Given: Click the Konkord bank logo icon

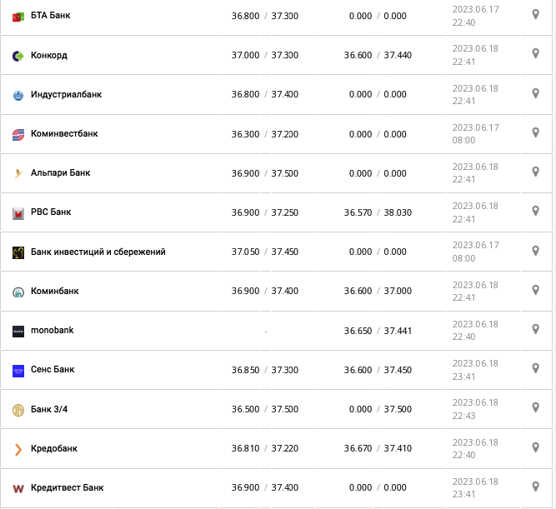Looking at the screenshot, I should click(x=18, y=56).
